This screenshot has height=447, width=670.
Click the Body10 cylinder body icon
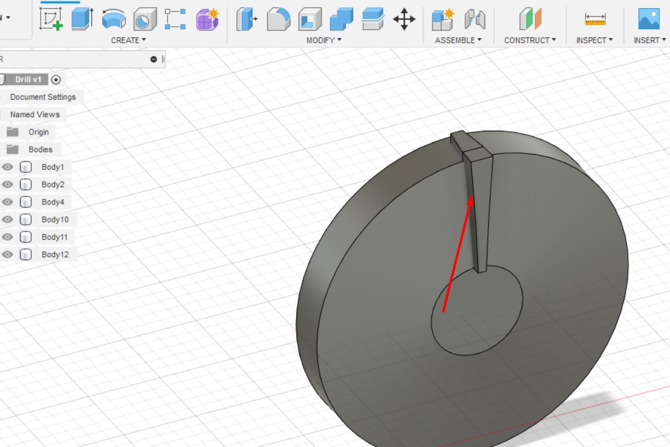point(26,219)
